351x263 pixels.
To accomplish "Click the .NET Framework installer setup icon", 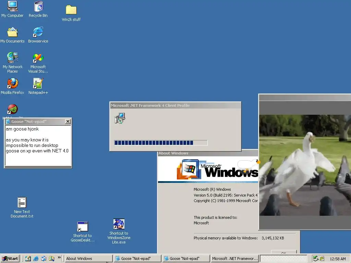I will pyautogui.click(x=120, y=118).
